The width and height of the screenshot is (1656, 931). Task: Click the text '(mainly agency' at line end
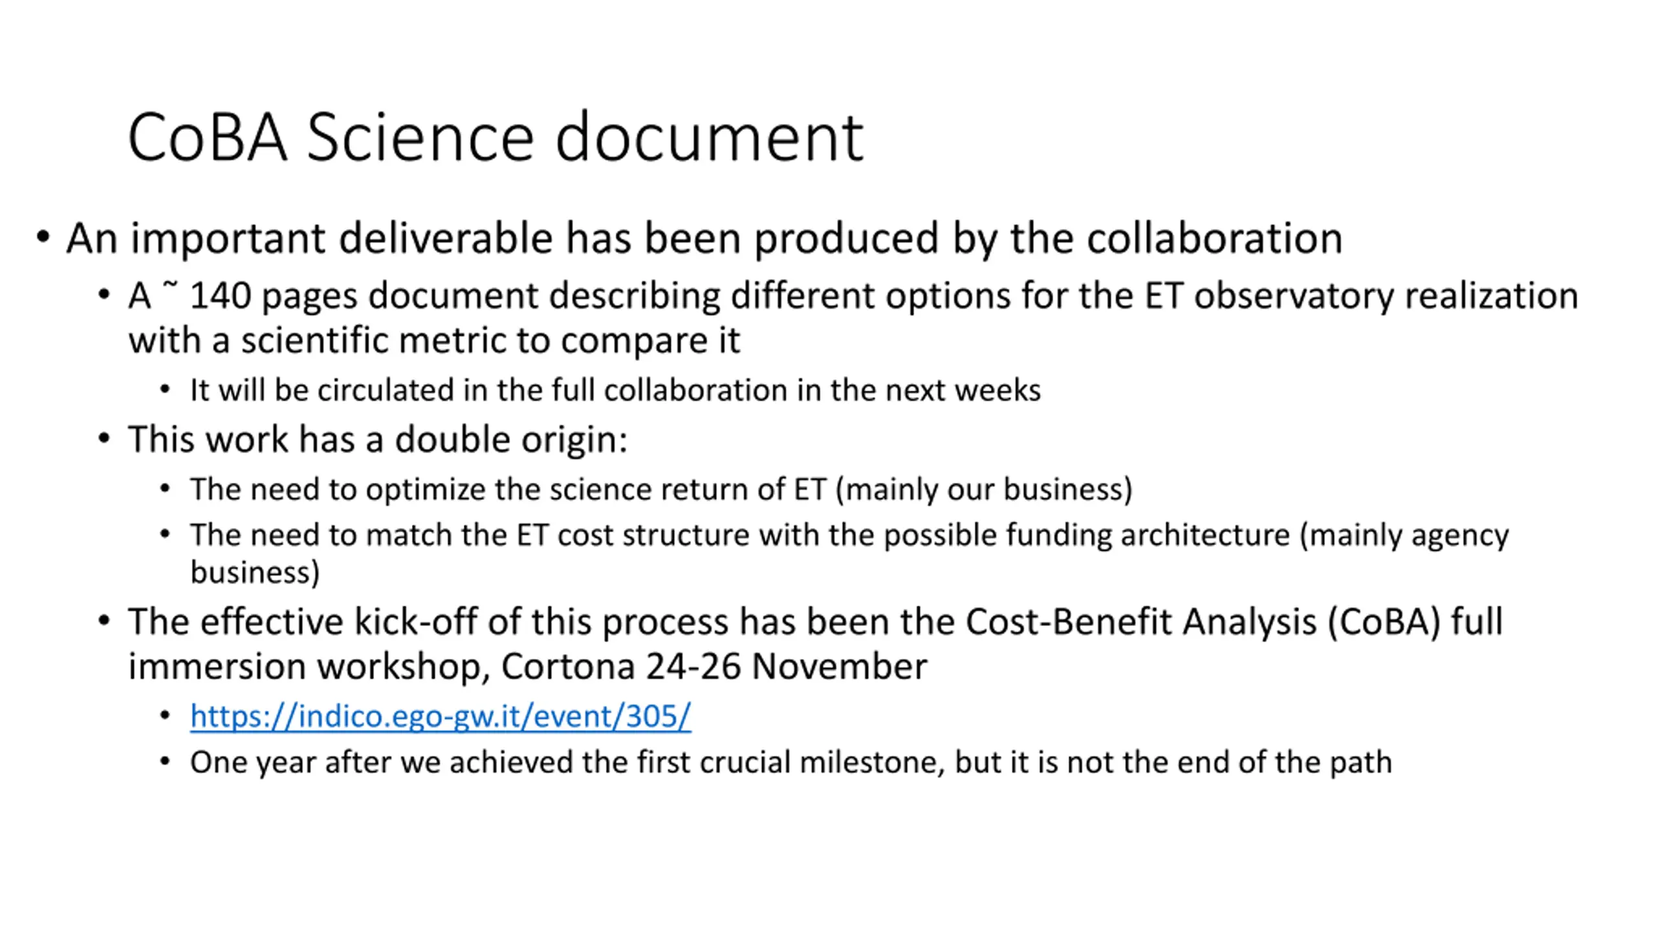[x=1404, y=536]
